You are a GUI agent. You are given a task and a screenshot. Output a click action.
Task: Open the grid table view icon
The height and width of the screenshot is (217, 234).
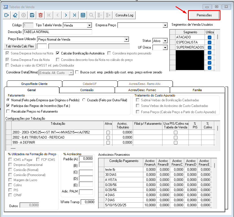[83, 15]
